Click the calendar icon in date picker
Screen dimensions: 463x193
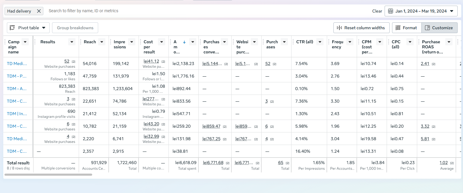coord(390,11)
